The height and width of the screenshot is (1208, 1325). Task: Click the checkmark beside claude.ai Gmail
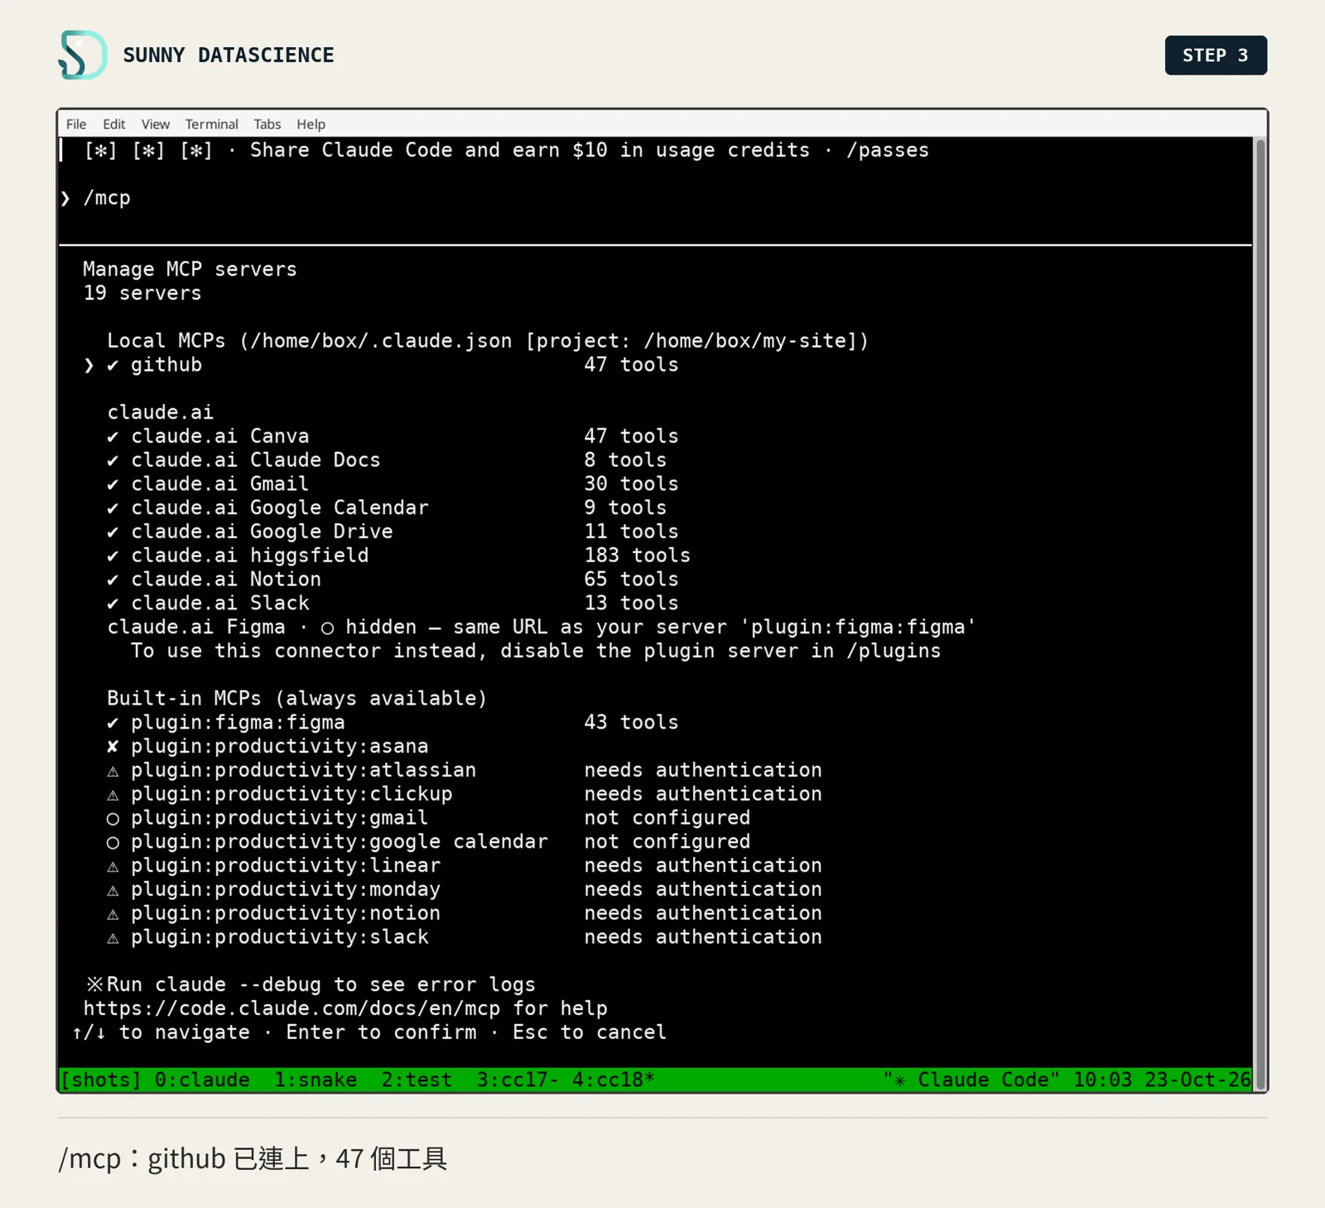113,484
